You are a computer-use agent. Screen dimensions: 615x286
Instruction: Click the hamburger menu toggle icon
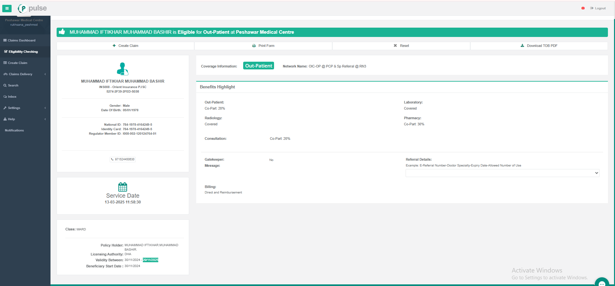coord(7,8)
